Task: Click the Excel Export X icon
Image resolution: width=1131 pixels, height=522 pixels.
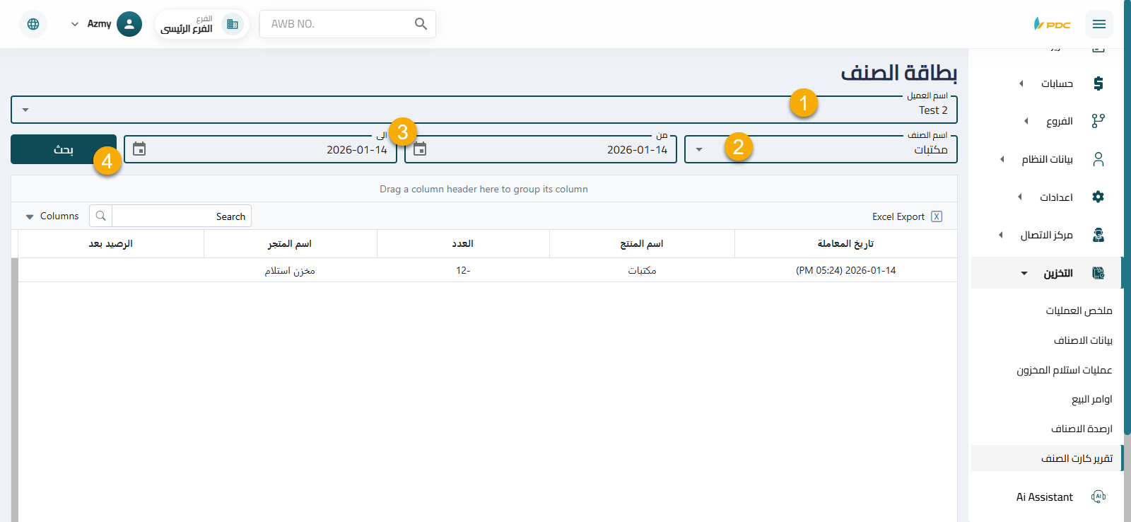Action: click(937, 216)
